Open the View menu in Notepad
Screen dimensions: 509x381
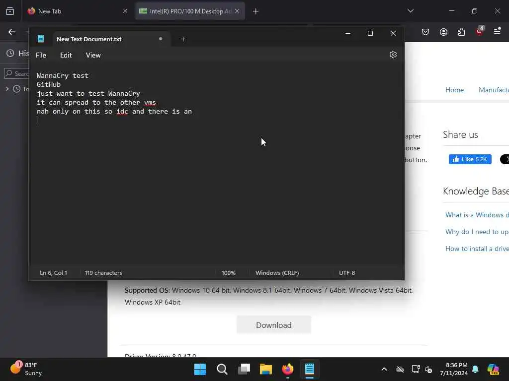[93, 55]
